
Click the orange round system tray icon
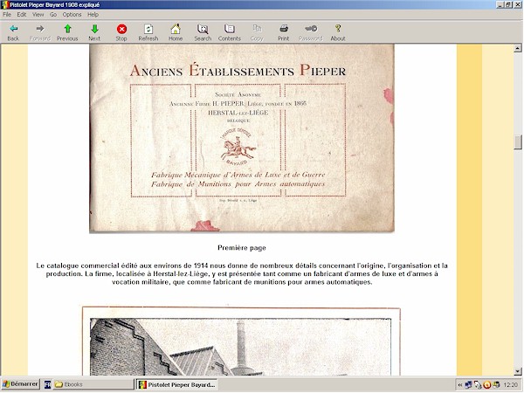(487, 385)
